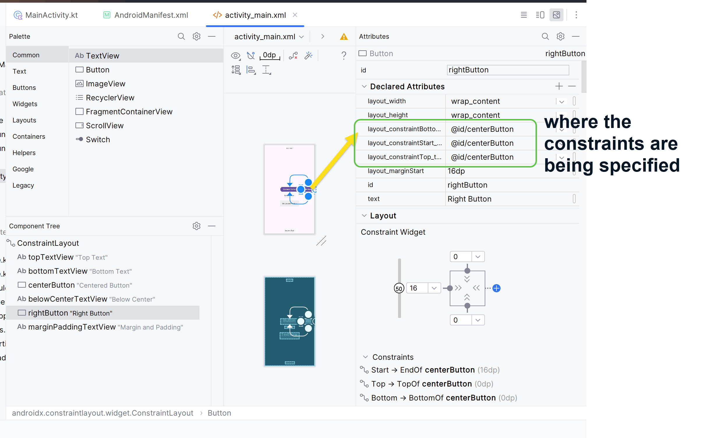
Task: Adjust vertical bias slider handle 50
Action: [399, 289]
